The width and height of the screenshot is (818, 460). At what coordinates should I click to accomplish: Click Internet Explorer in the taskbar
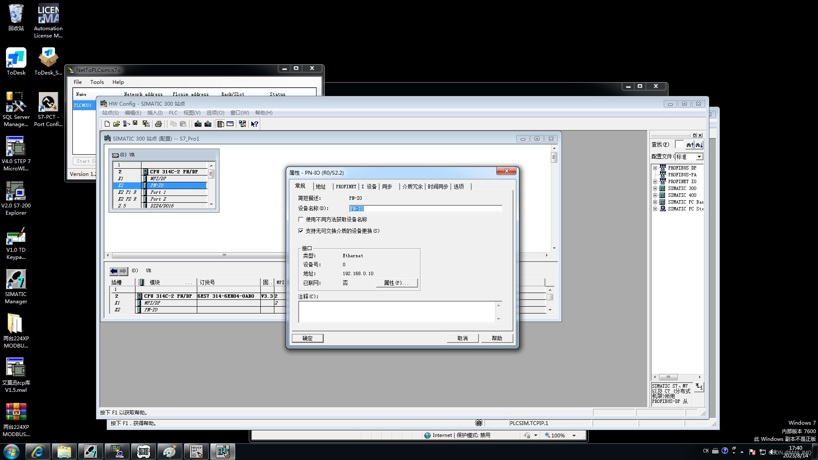point(37,451)
